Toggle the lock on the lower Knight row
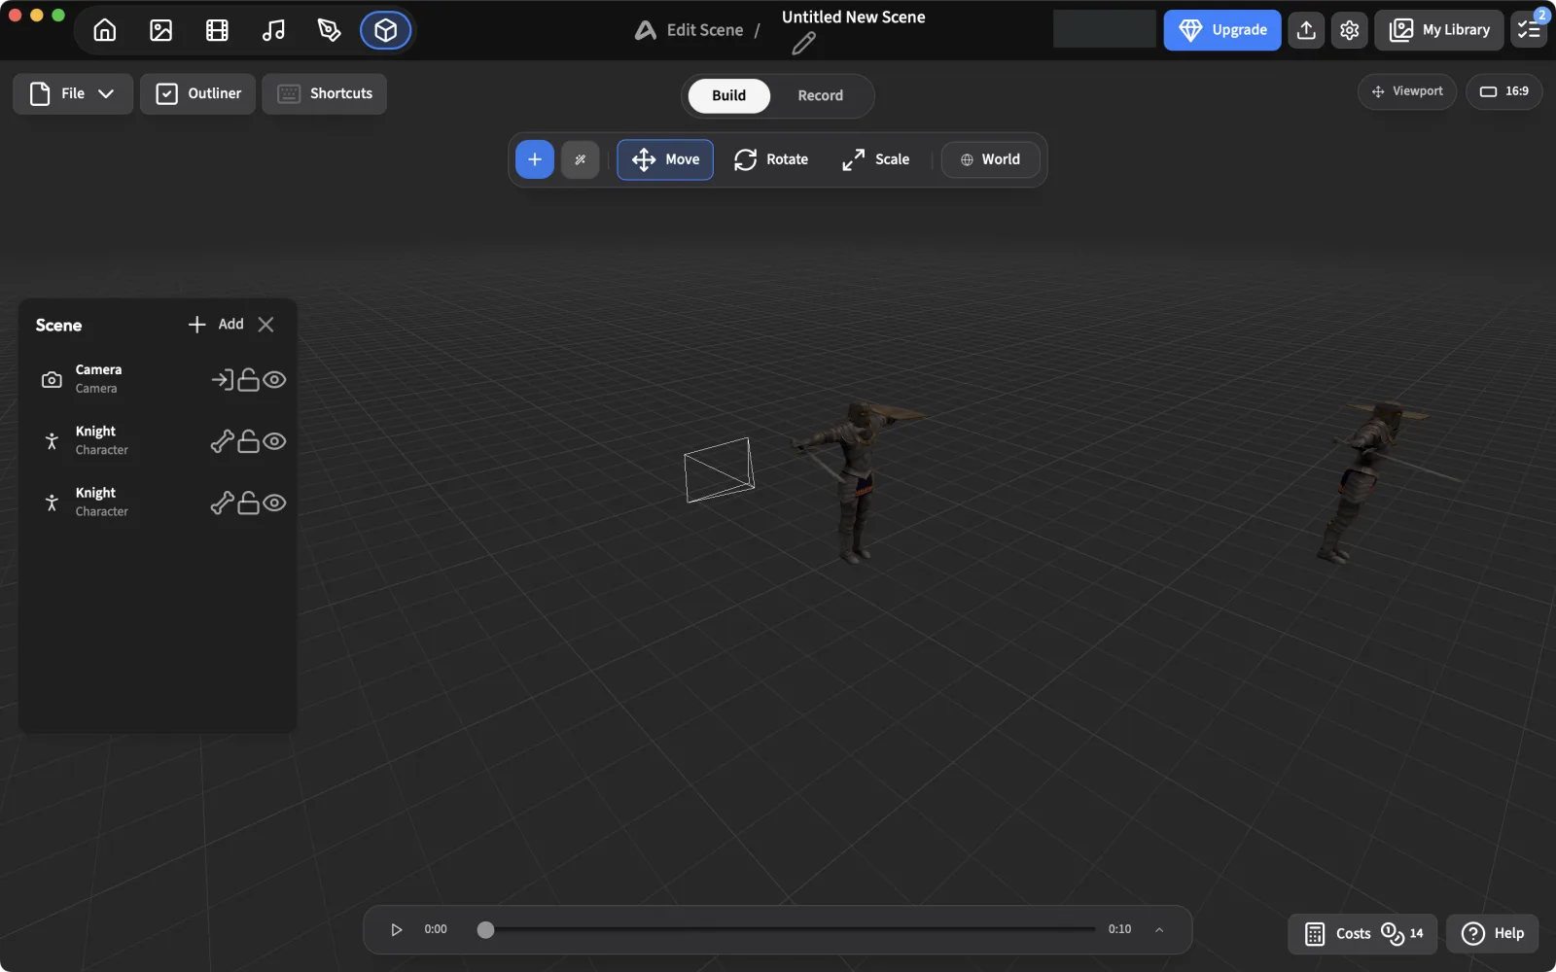The width and height of the screenshot is (1556, 972). coord(249,503)
